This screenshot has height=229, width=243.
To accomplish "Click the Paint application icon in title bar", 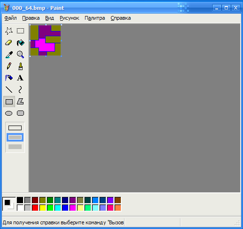I will pos(7,8).
